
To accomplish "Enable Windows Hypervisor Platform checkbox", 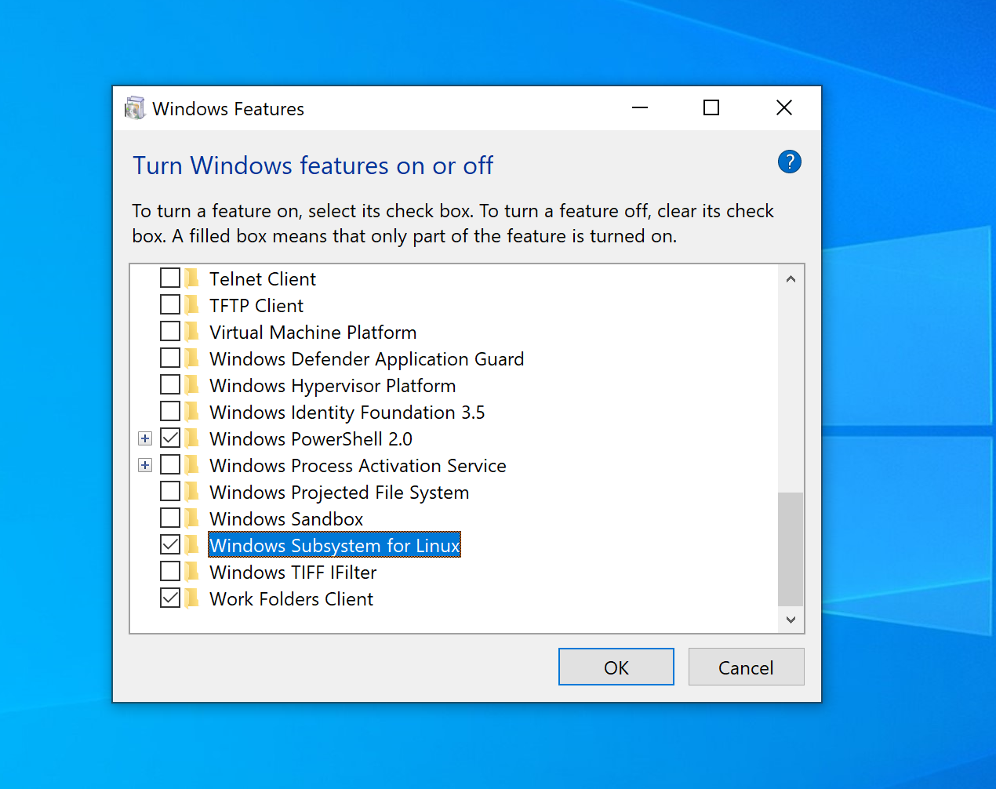I will (x=170, y=384).
